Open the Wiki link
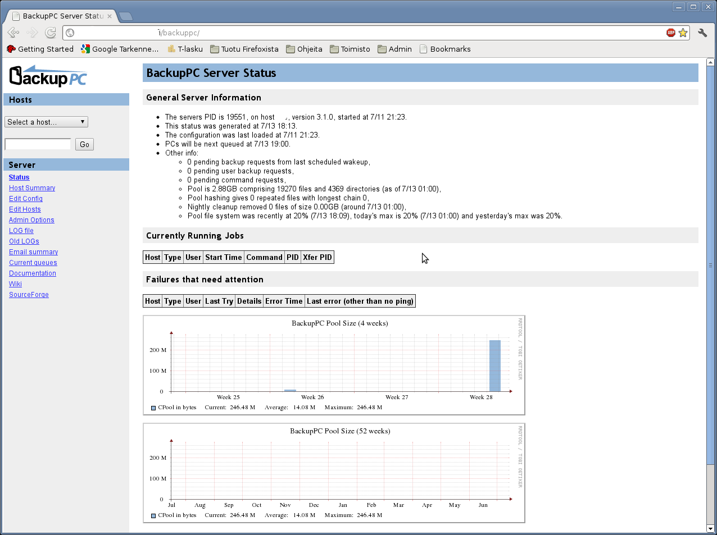This screenshot has height=535, width=717. pyautogui.click(x=15, y=284)
